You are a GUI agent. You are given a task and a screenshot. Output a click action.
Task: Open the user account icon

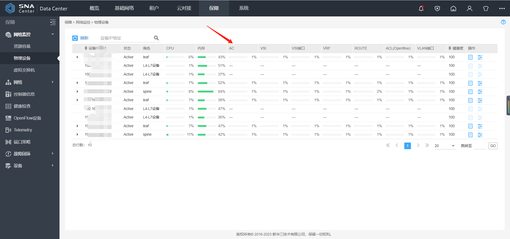click(470, 8)
